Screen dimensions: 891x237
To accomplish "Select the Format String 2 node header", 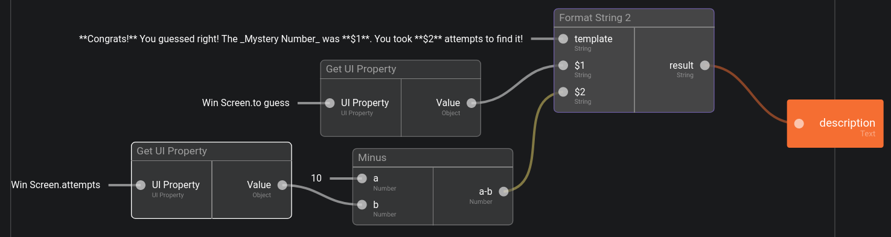I will coord(634,18).
